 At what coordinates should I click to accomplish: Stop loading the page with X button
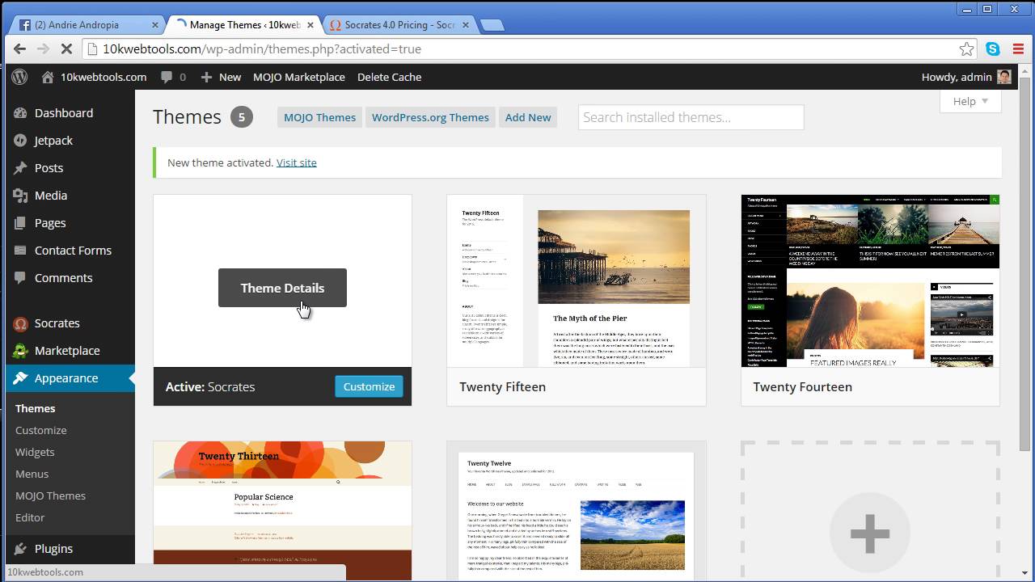click(x=67, y=49)
